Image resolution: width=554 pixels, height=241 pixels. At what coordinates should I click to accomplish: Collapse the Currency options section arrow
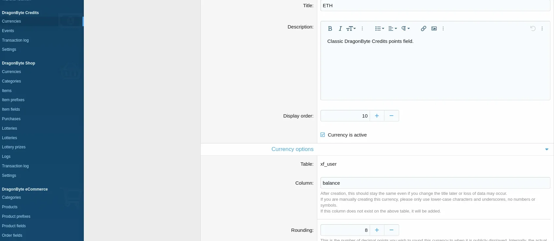(546, 149)
